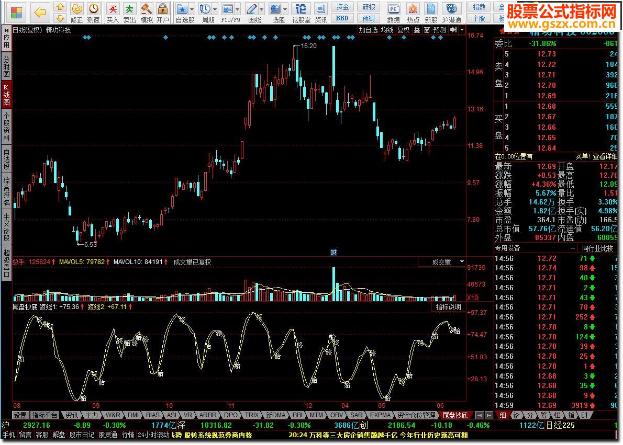This screenshot has height=445, width=623.
Task: Click the 股市日记 status bar item
Action: click(x=82, y=435)
